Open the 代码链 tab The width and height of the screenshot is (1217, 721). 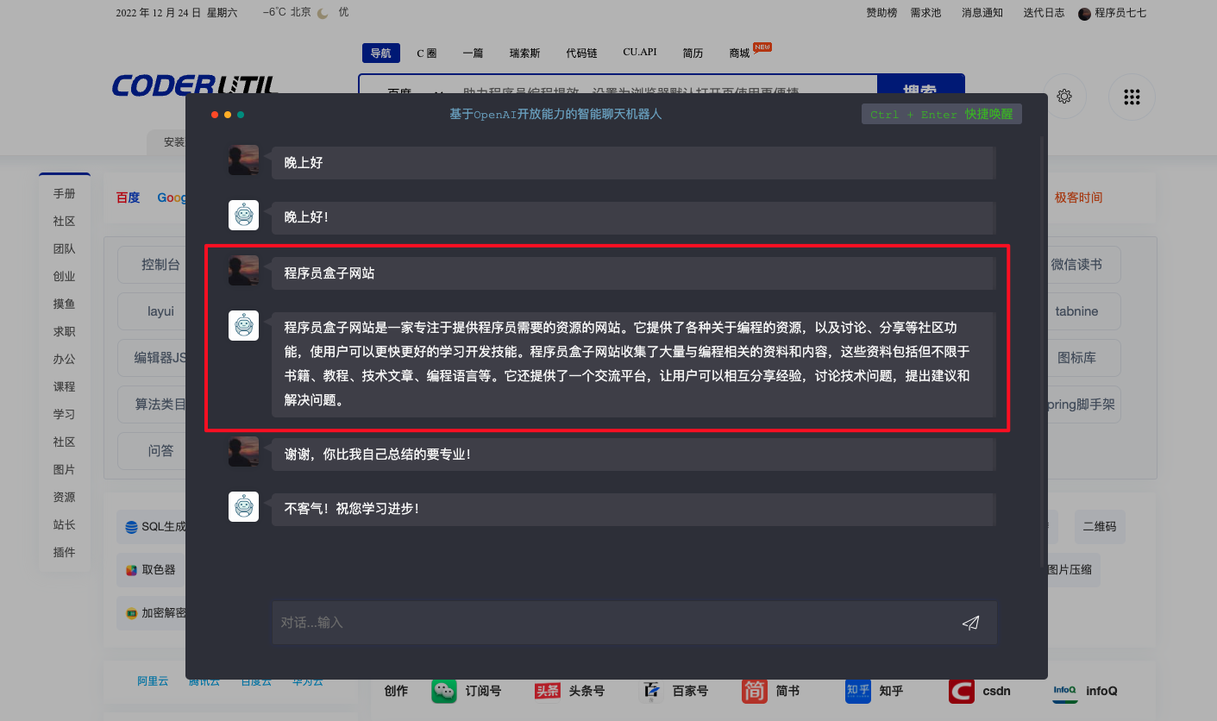(581, 53)
